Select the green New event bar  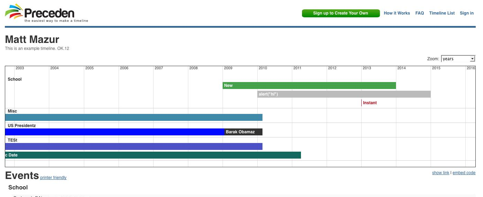click(309, 86)
